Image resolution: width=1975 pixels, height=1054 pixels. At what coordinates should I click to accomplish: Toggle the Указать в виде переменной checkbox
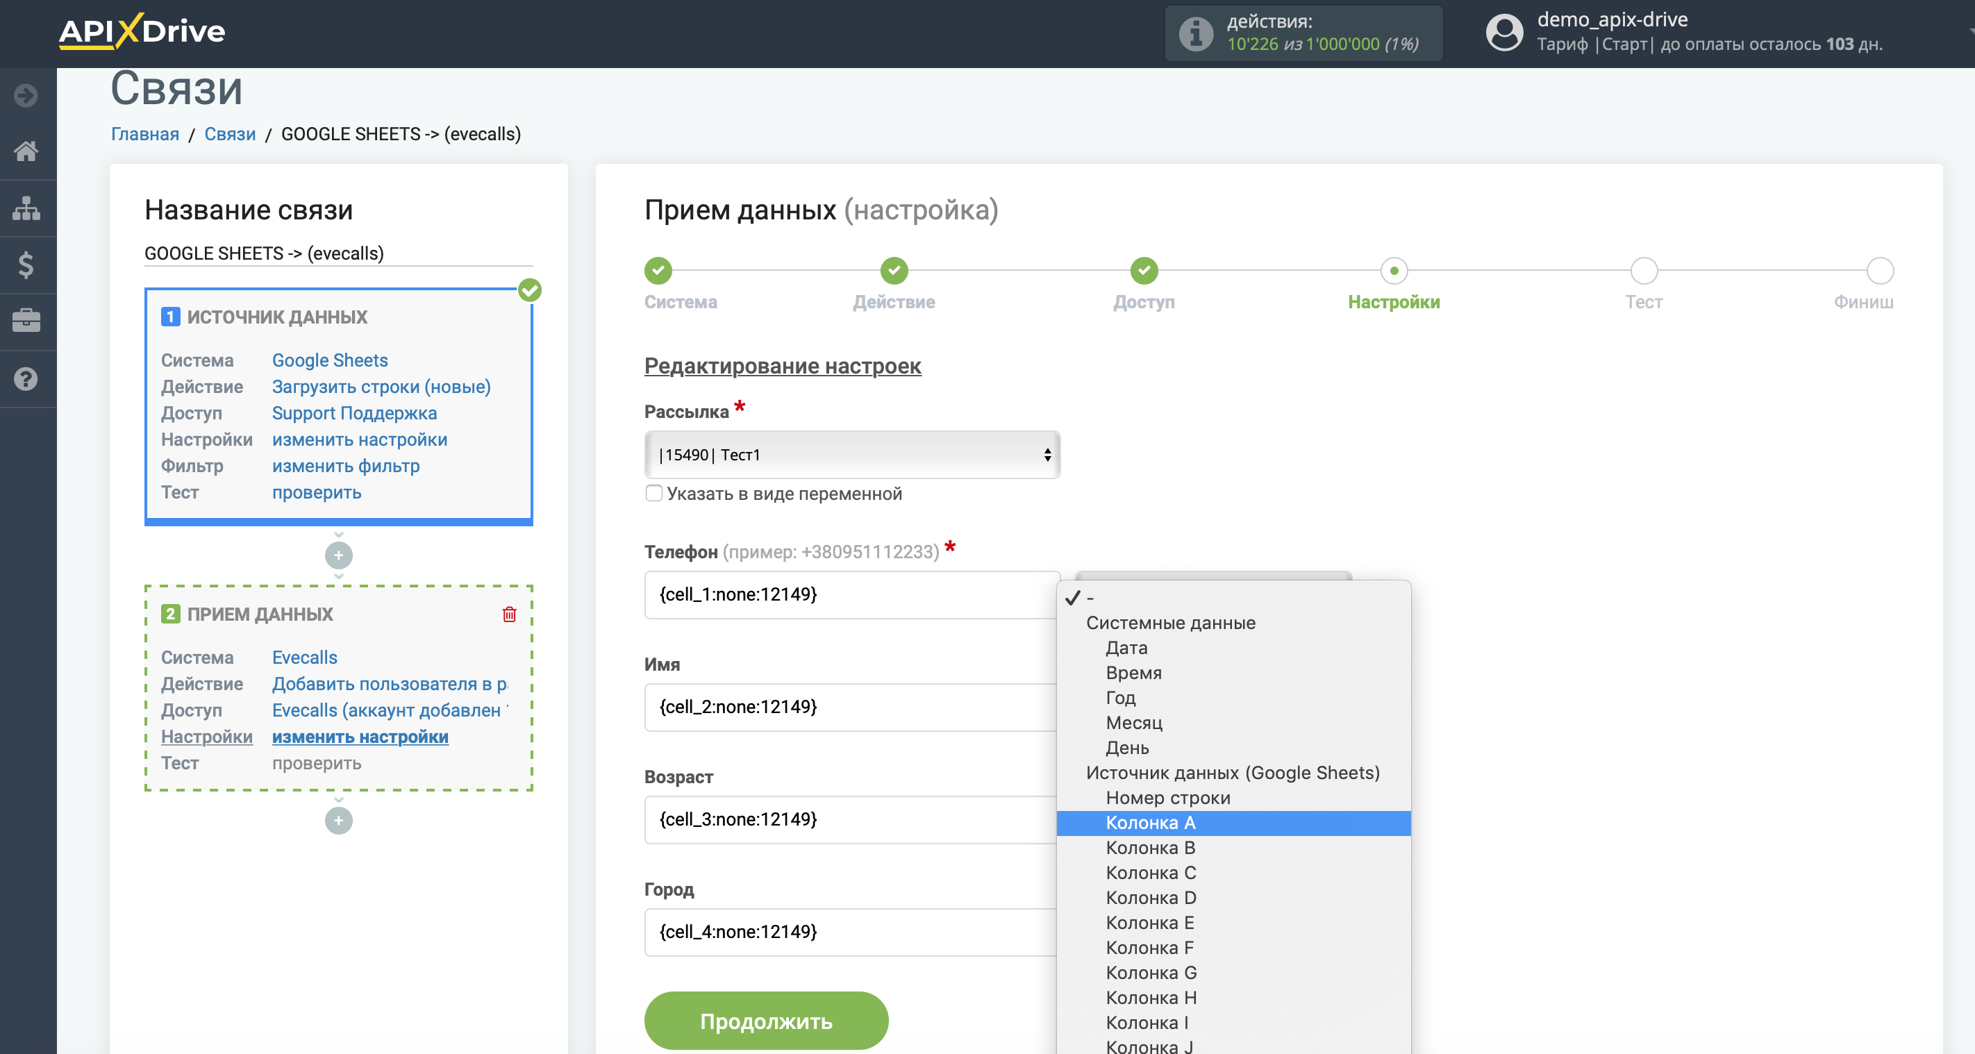[x=654, y=493]
